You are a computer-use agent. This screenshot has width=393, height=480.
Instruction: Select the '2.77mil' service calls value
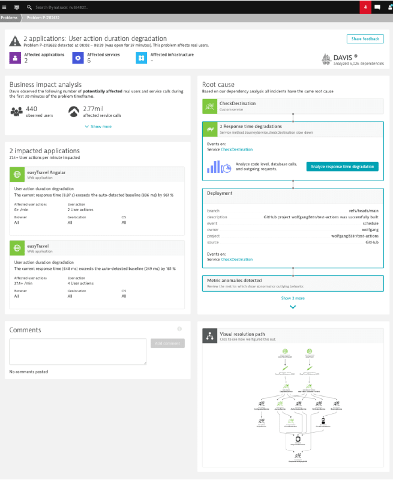point(94,109)
